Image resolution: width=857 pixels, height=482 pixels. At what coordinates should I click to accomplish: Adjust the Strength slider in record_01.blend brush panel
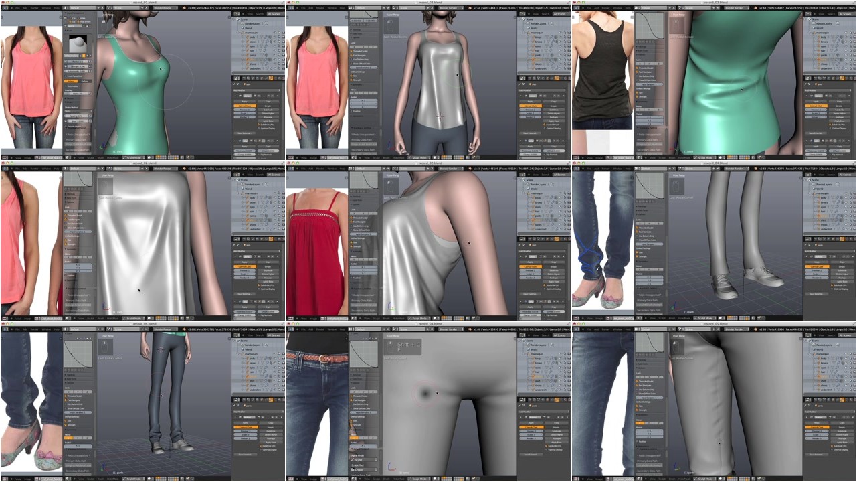click(78, 66)
